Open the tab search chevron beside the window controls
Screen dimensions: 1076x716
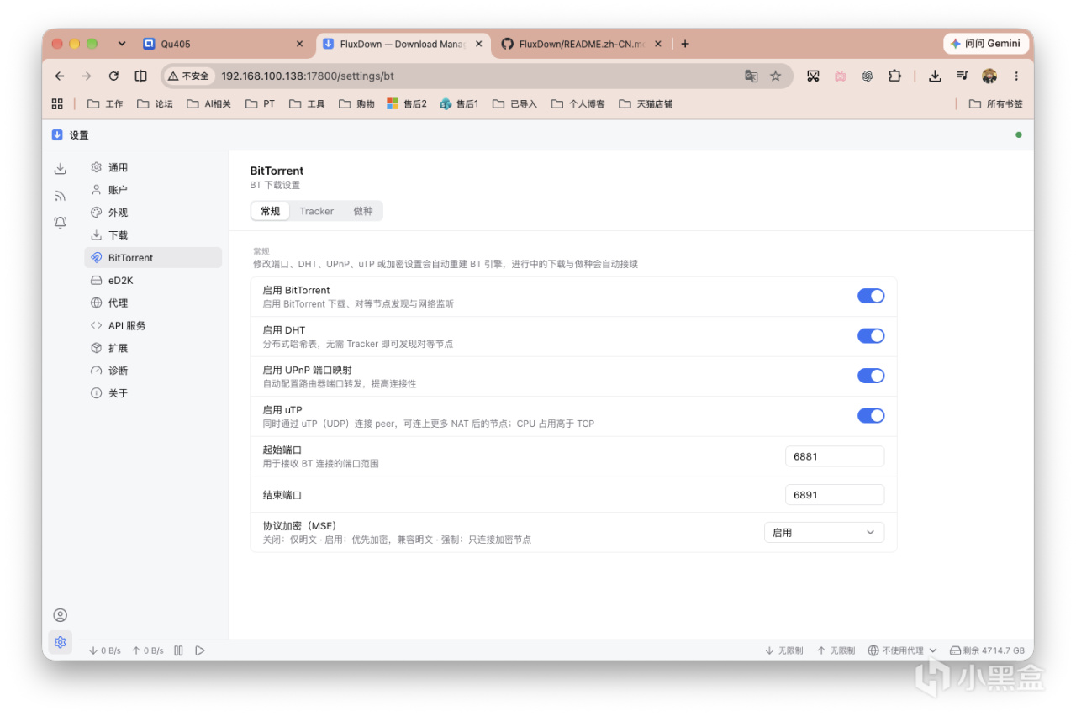pyautogui.click(x=122, y=44)
